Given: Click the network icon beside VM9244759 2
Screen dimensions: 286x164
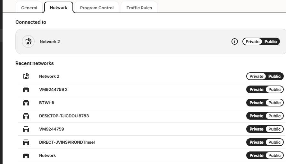Looking at the screenshot, I should tap(26, 90).
